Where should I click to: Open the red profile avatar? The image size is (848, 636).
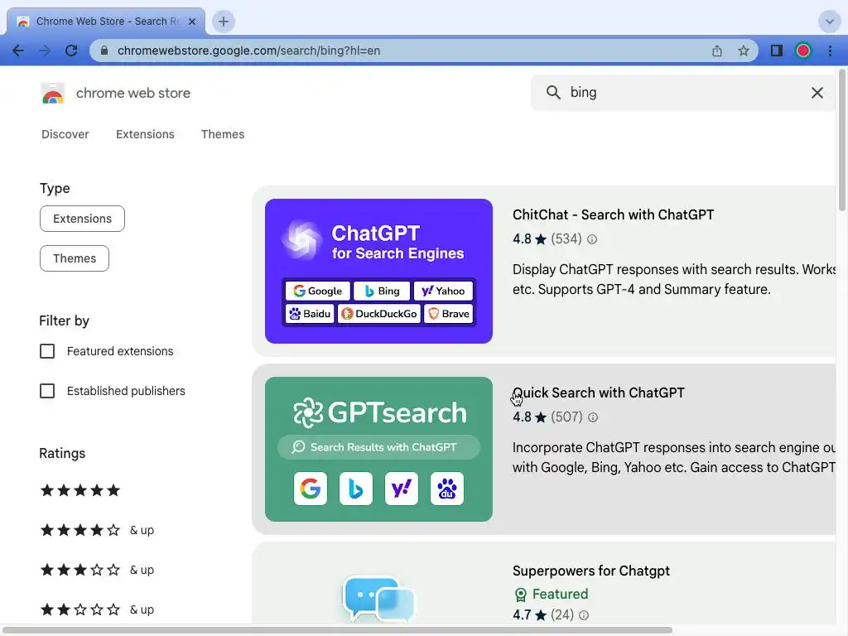point(803,51)
